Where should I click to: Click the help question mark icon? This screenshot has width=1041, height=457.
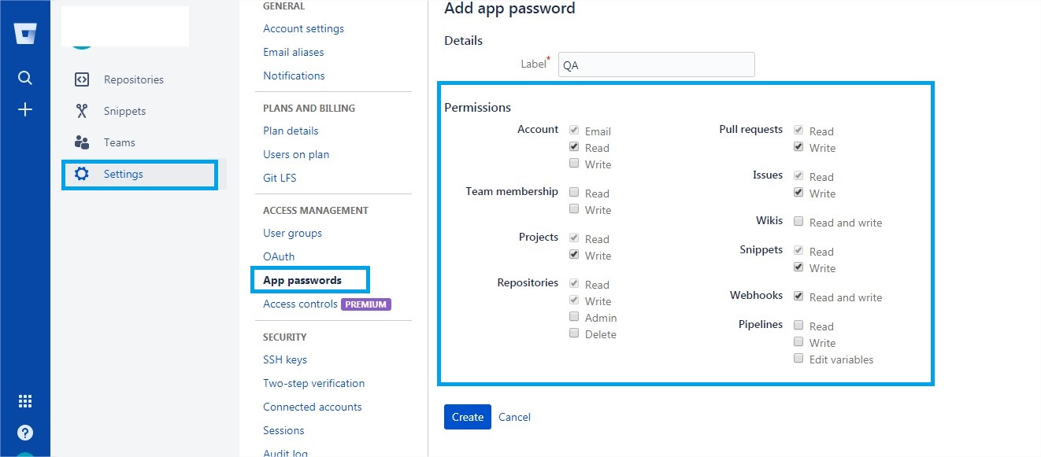tap(25, 433)
